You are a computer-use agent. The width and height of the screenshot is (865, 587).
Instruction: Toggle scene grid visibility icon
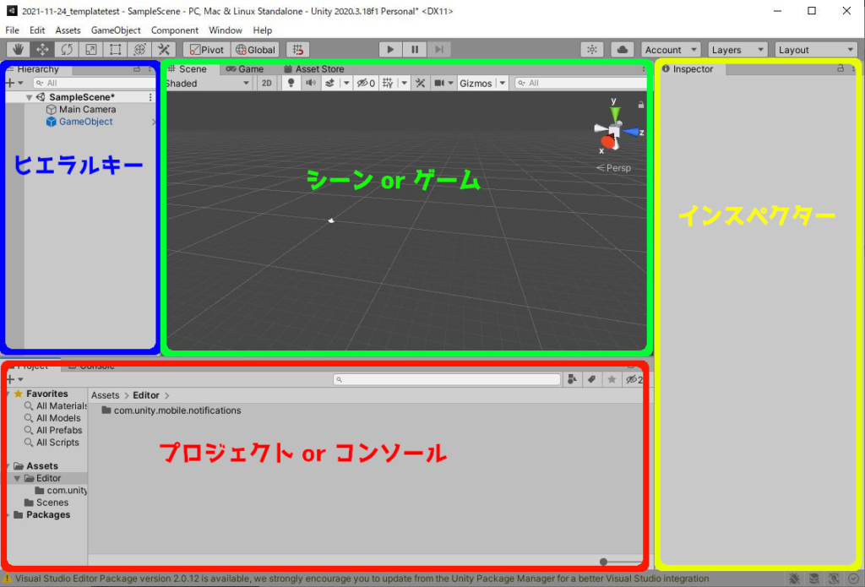[388, 84]
